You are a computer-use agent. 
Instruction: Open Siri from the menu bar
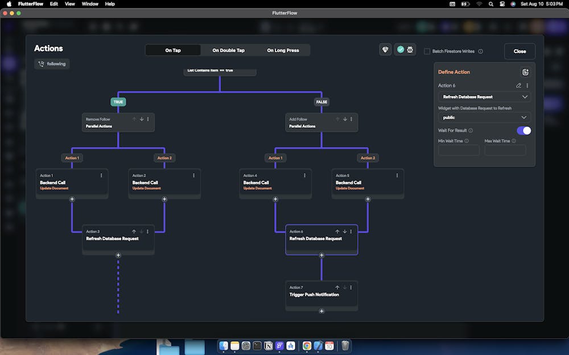[x=513, y=4]
